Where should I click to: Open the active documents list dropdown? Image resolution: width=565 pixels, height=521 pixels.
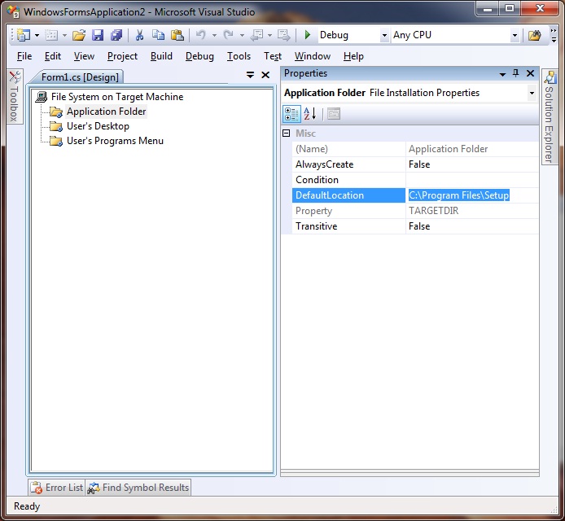(250, 75)
